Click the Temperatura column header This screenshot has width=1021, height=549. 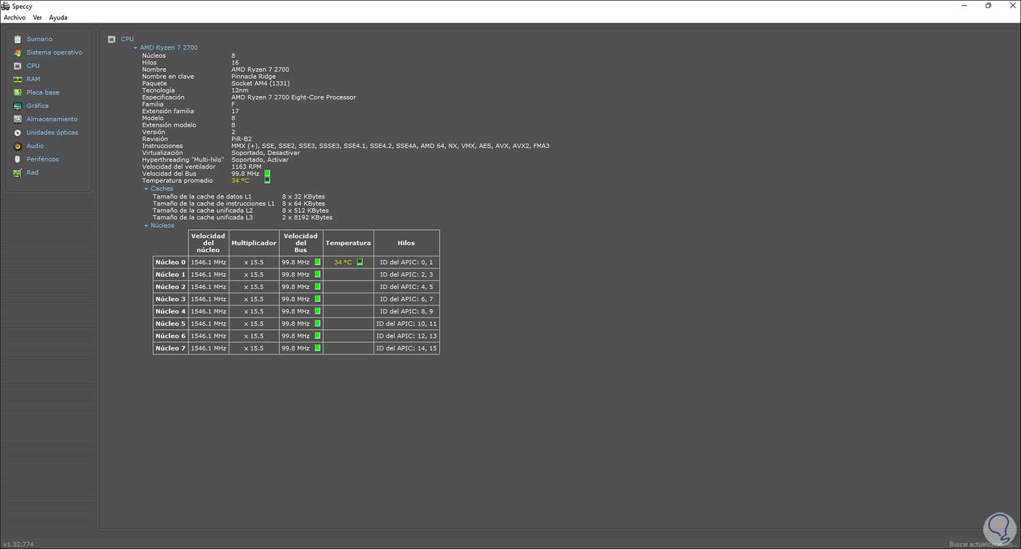(x=349, y=243)
